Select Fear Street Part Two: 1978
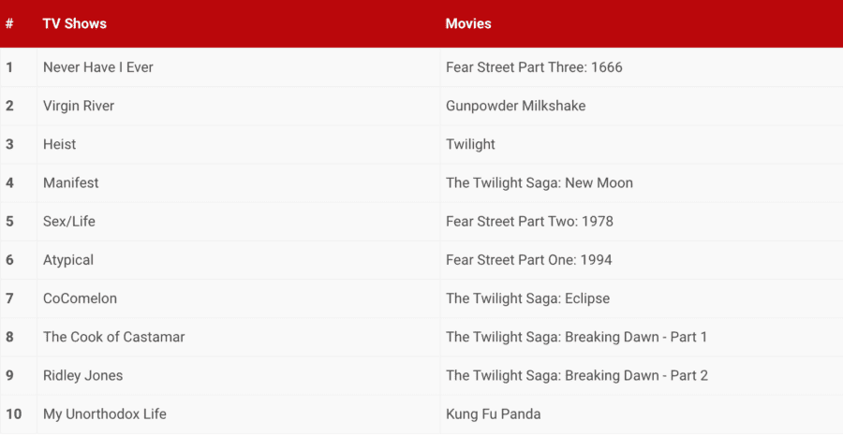843x435 pixels. pos(529,222)
